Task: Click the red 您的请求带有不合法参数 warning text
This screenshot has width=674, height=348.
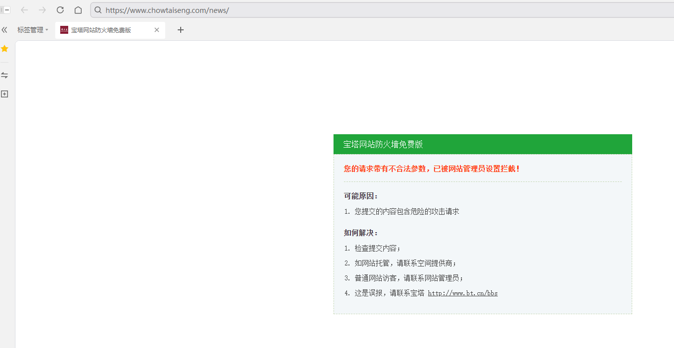Action: 432,169
